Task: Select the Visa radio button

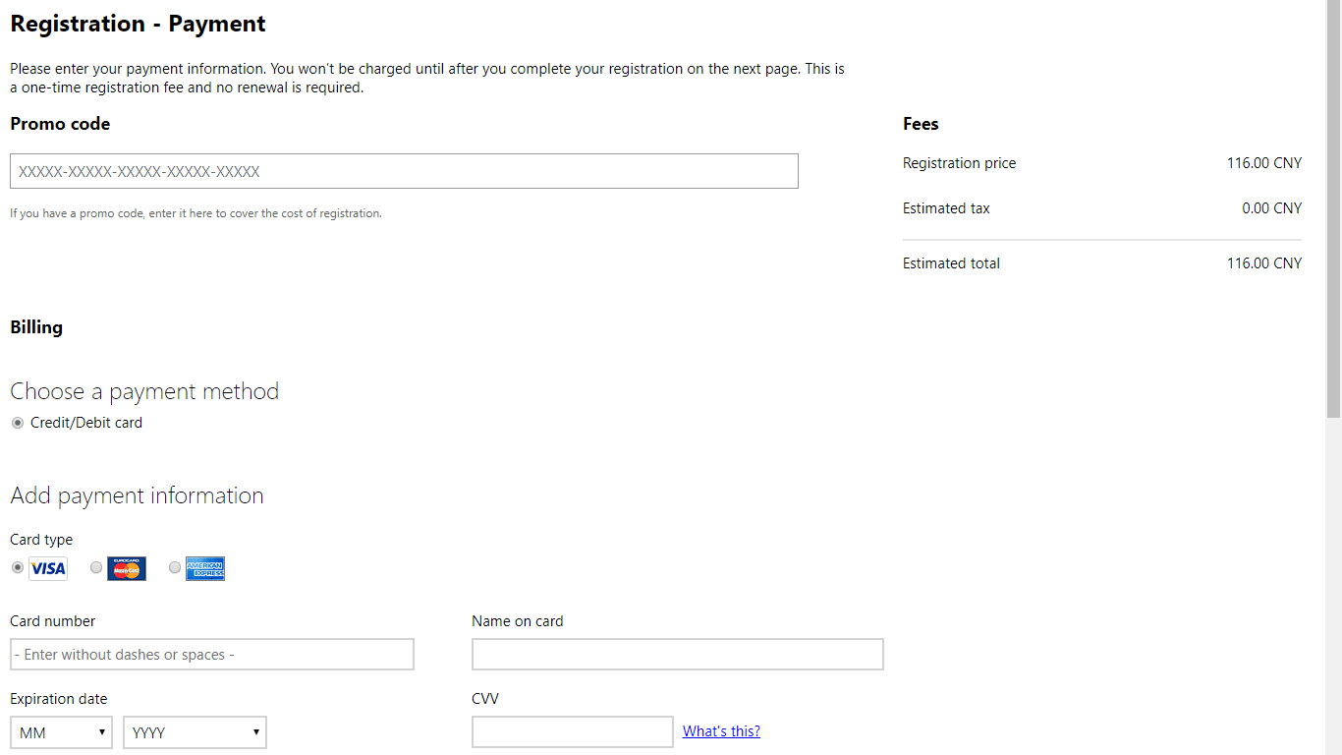Action: point(18,567)
